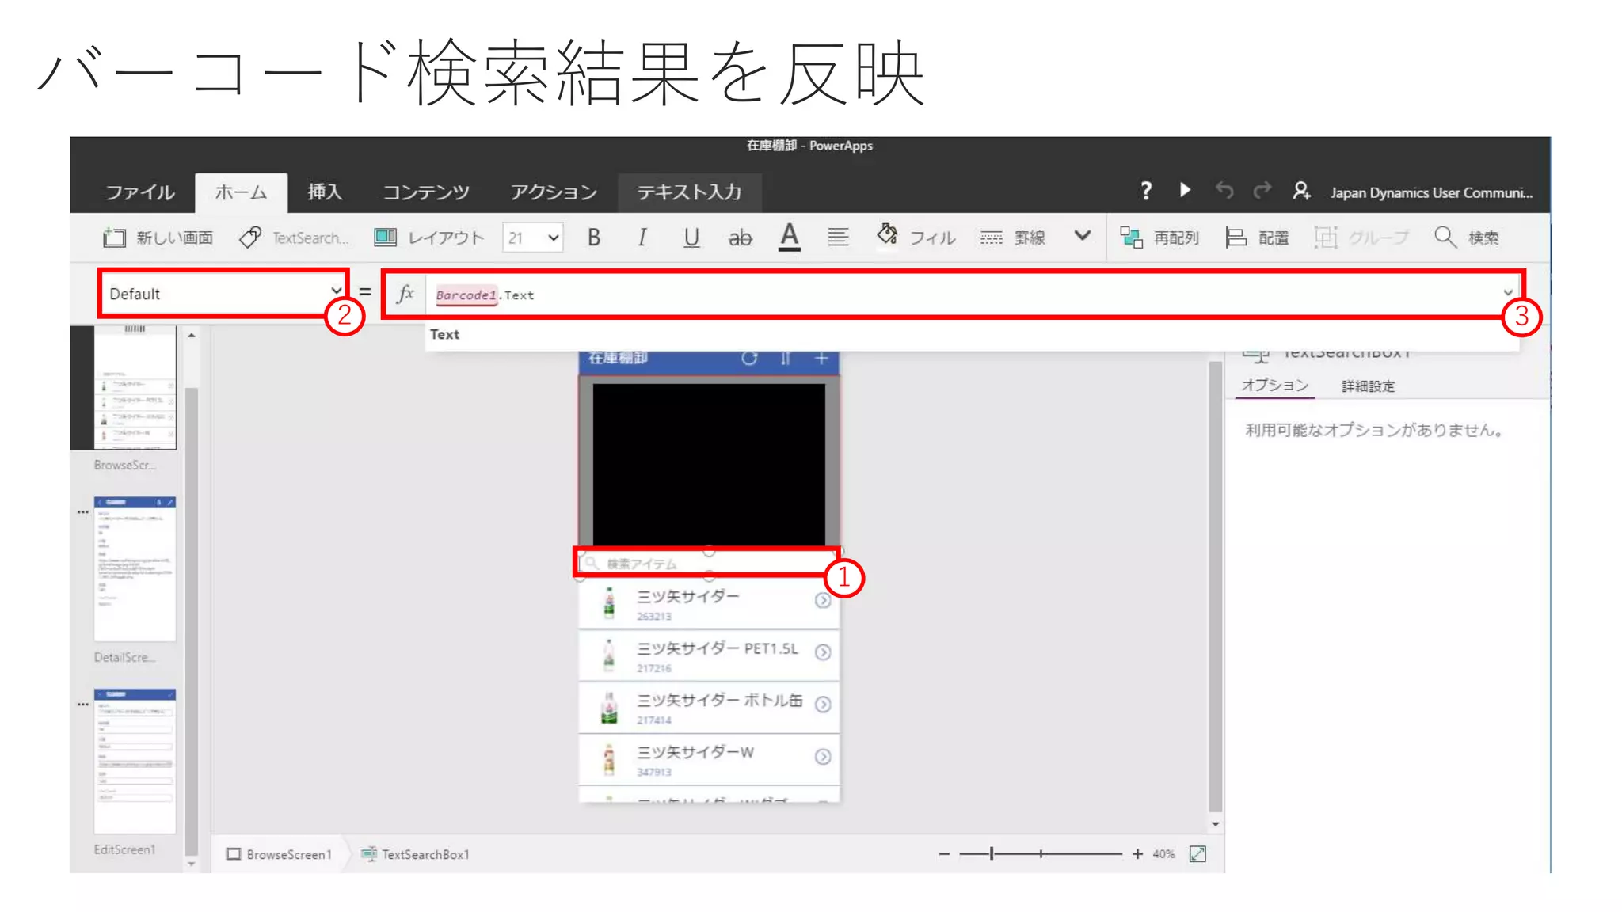
Task: Open arrow for 三ツ矢サイダー 263213
Action: pyautogui.click(x=823, y=601)
